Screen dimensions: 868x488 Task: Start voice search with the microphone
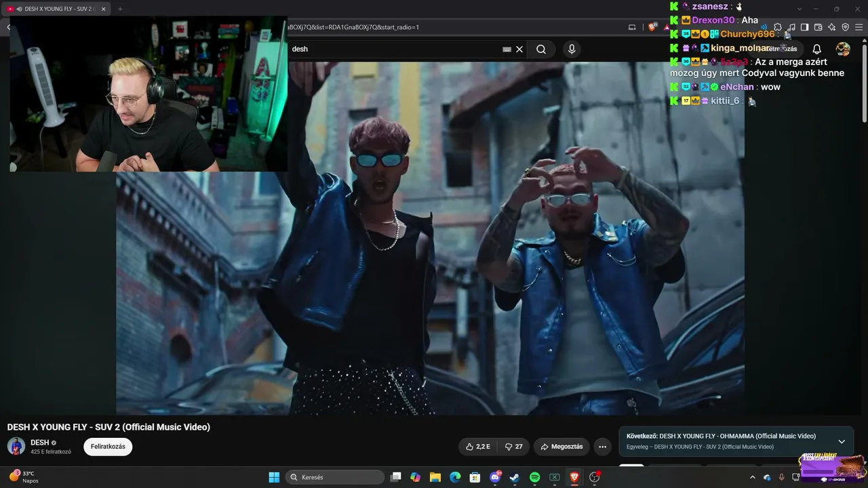tap(572, 49)
